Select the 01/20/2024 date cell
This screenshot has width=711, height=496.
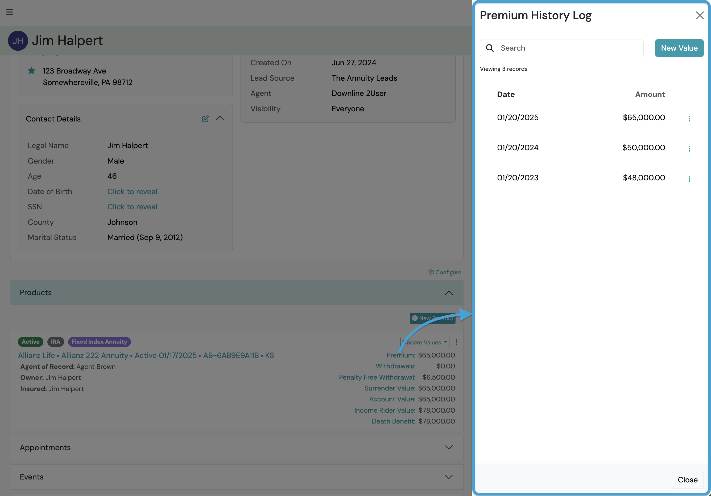click(518, 148)
